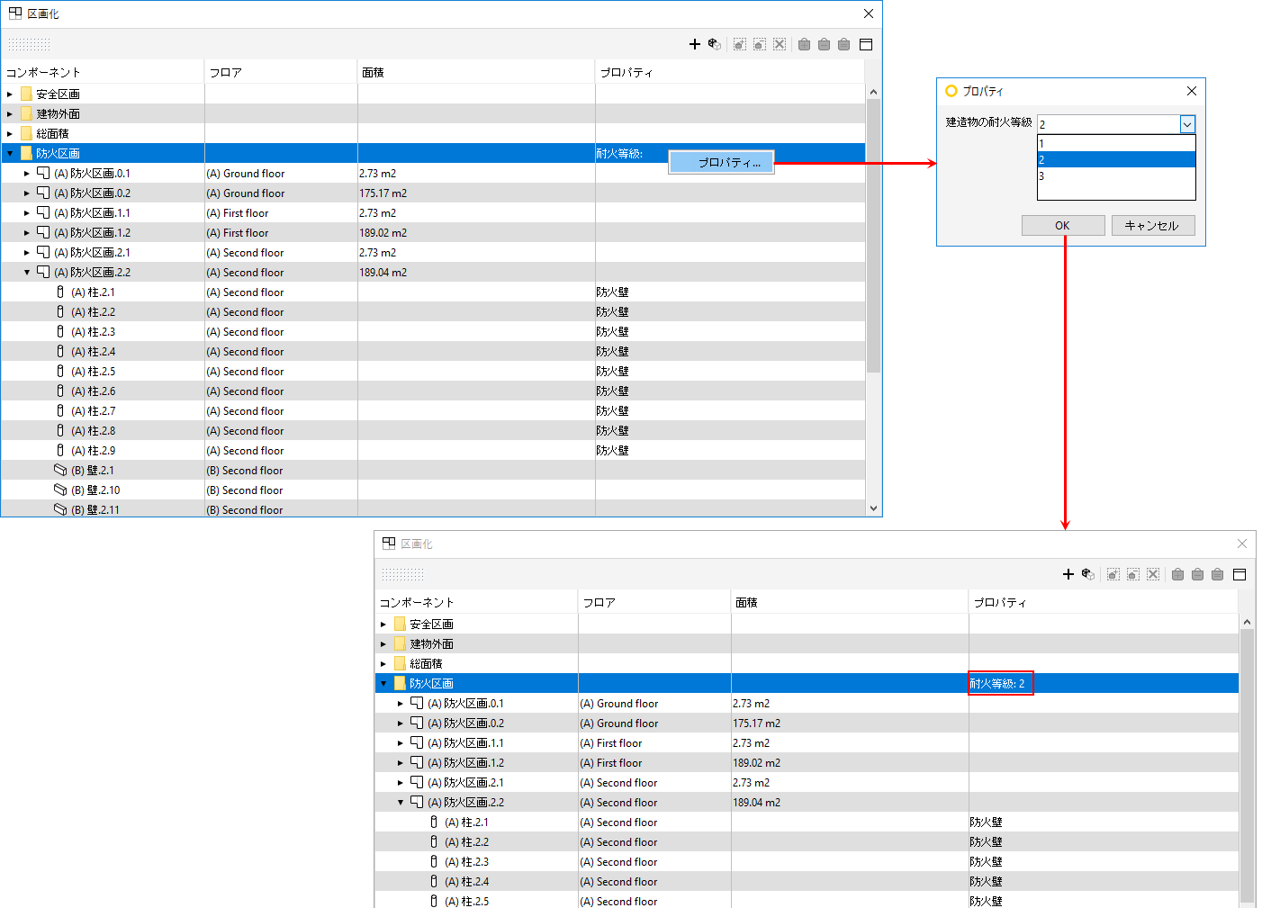Expand 防火区画.0.1 in the inactive 区画化 window
The image size is (1262, 908).
(x=401, y=703)
